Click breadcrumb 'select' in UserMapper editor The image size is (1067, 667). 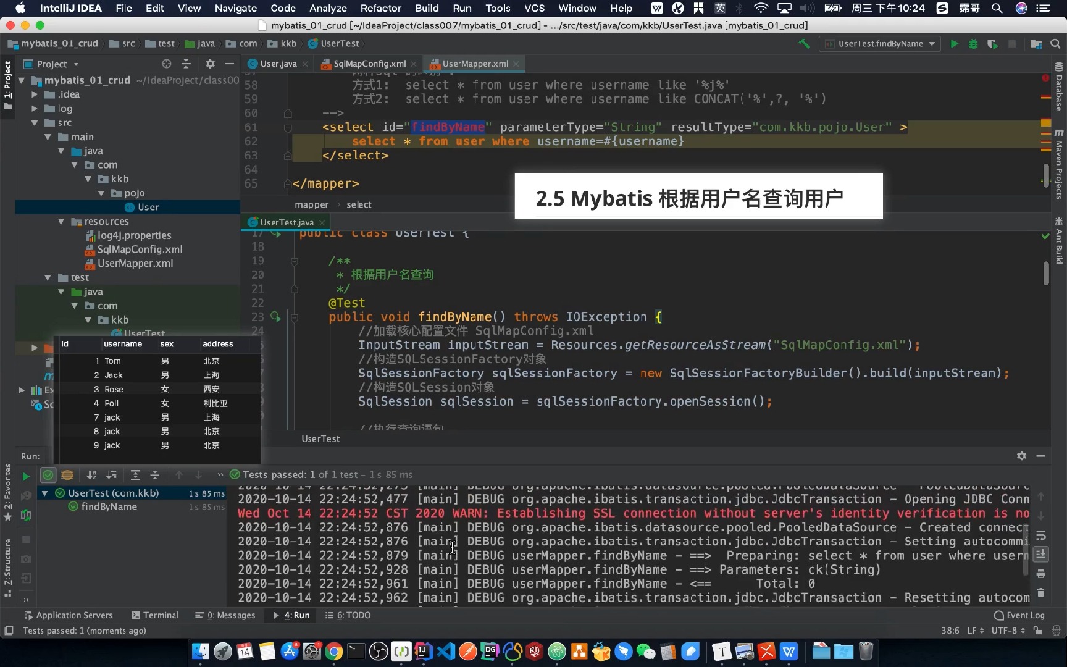359,204
